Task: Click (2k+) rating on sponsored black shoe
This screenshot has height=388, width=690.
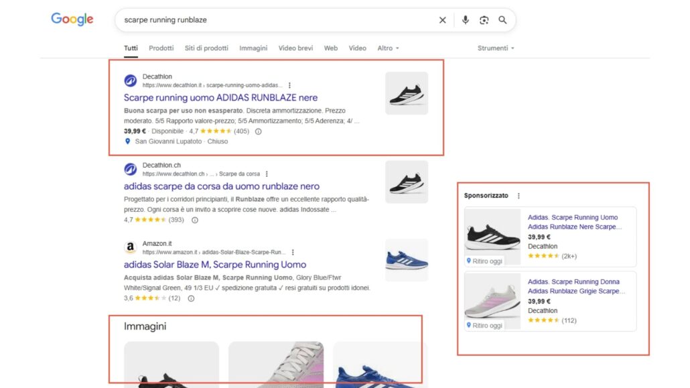Action: [569, 256]
